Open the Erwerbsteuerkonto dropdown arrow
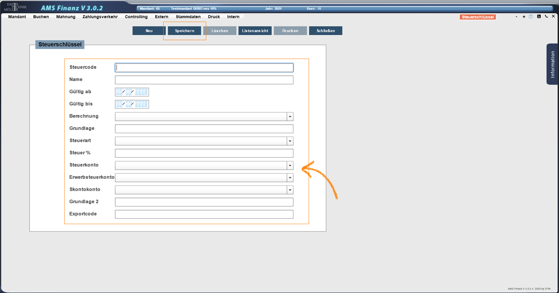The width and height of the screenshot is (559, 293). (290, 178)
